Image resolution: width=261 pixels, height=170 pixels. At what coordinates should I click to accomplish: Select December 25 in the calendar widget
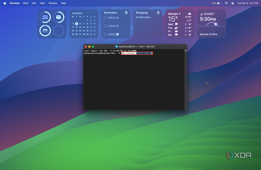click(x=73, y=34)
